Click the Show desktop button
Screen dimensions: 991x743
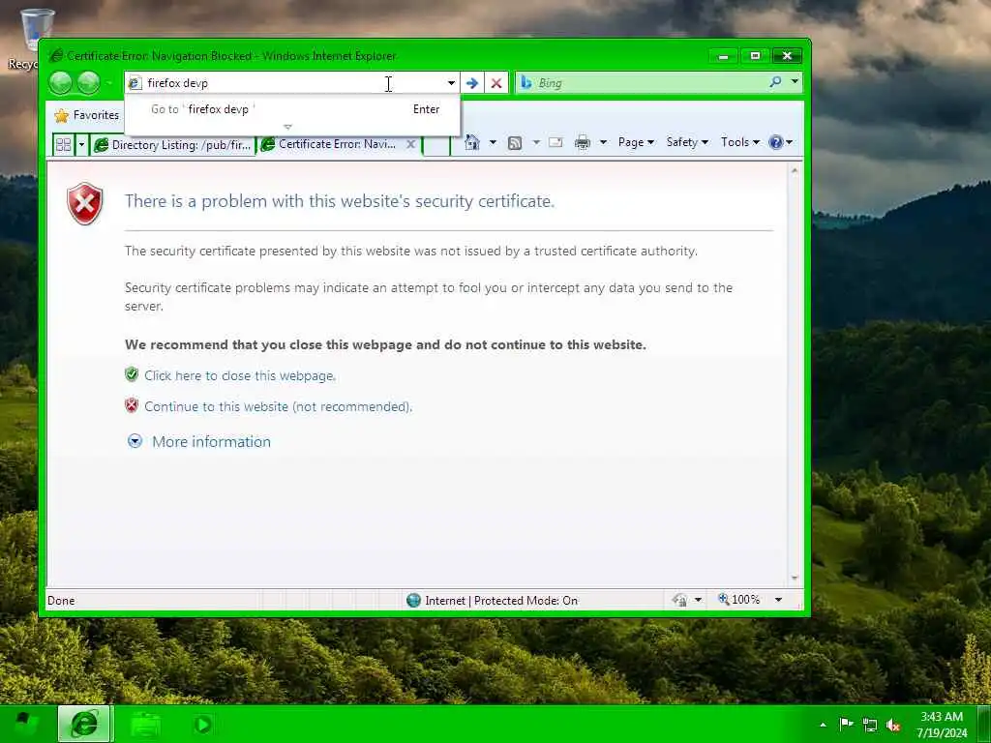[x=984, y=724]
